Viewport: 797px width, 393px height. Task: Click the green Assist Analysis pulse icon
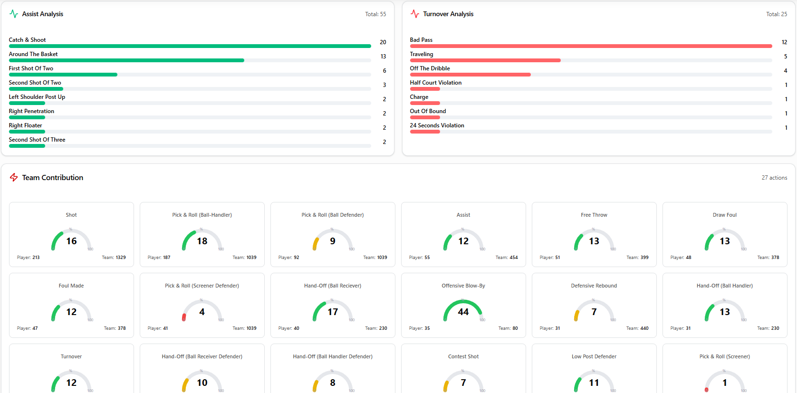(14, 14)
